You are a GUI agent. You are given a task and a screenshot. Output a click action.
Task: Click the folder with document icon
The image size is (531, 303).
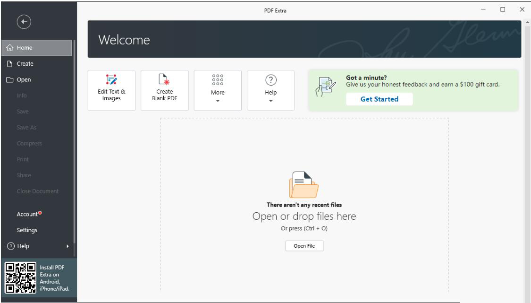pyautogui.click(x=304, y=184)
